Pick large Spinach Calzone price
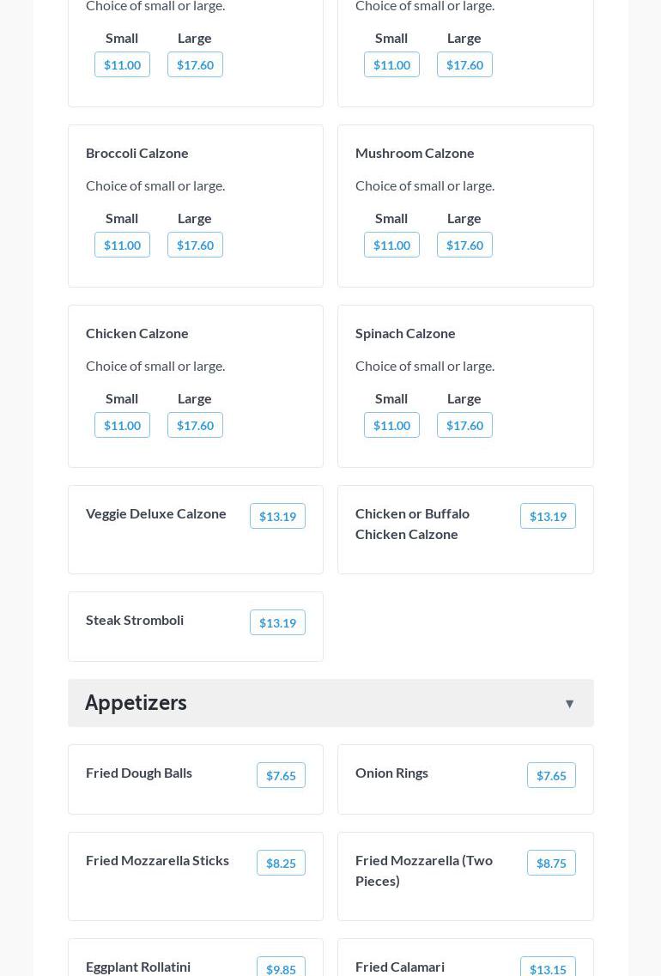The width and height of the screenshot is (661, 976). (464, 426)
